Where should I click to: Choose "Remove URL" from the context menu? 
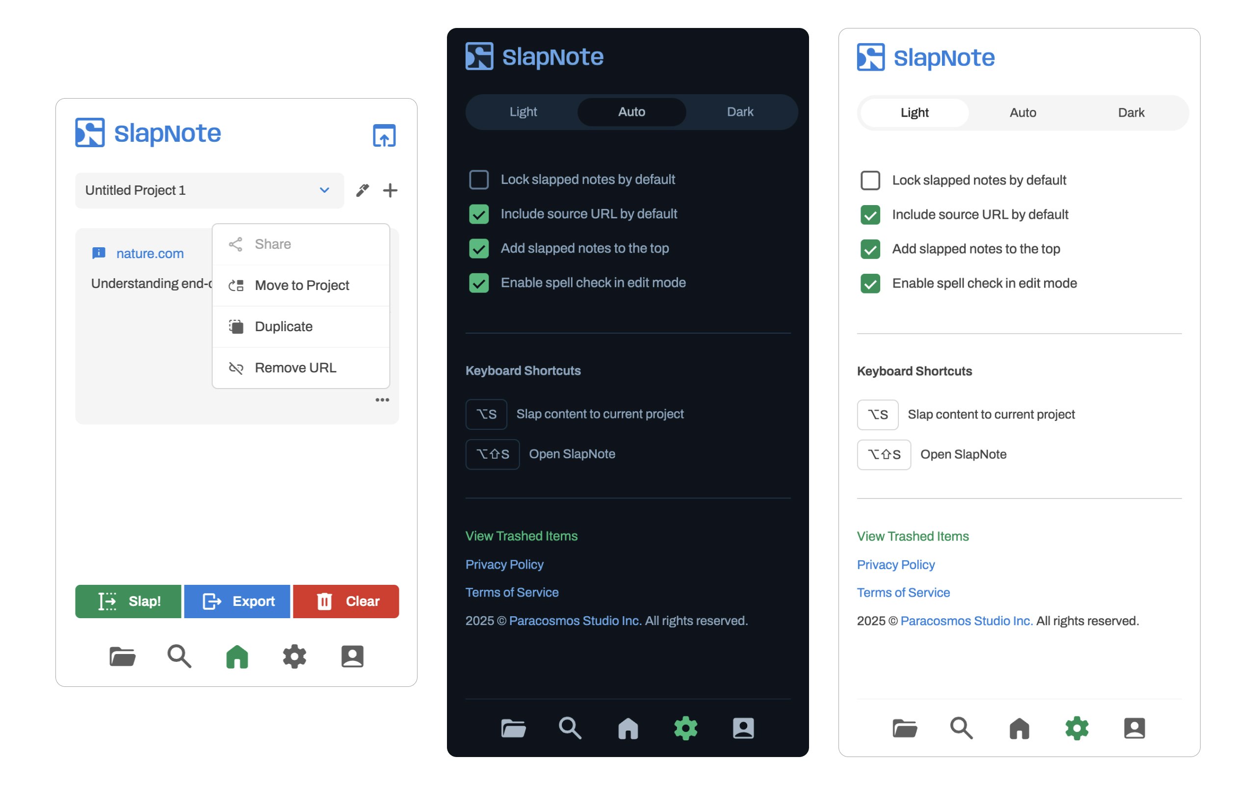pos(295,367)
